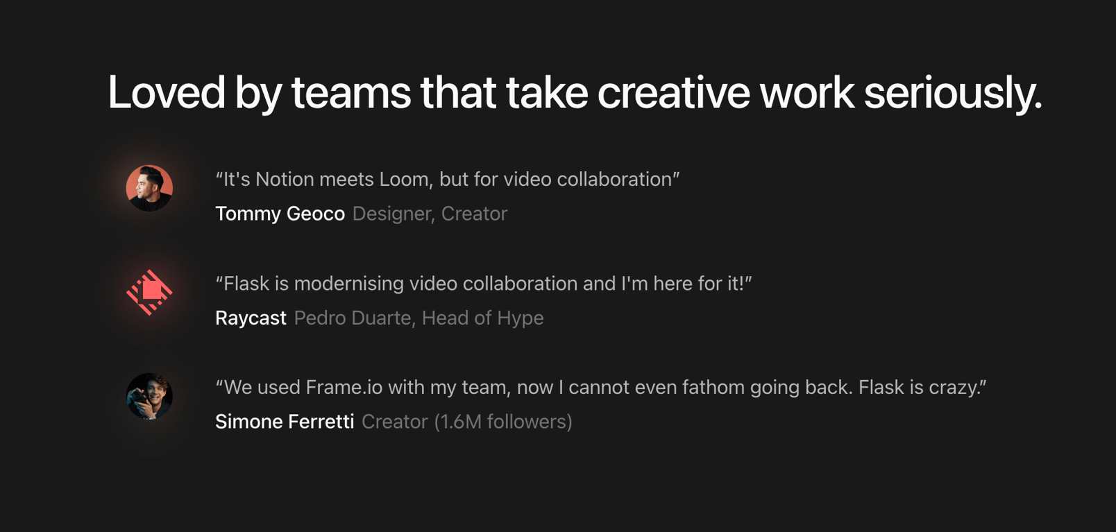Click 'Creator (1.6M followers)' text
This screenshot has width=1116, height=532.
point(467,422)
